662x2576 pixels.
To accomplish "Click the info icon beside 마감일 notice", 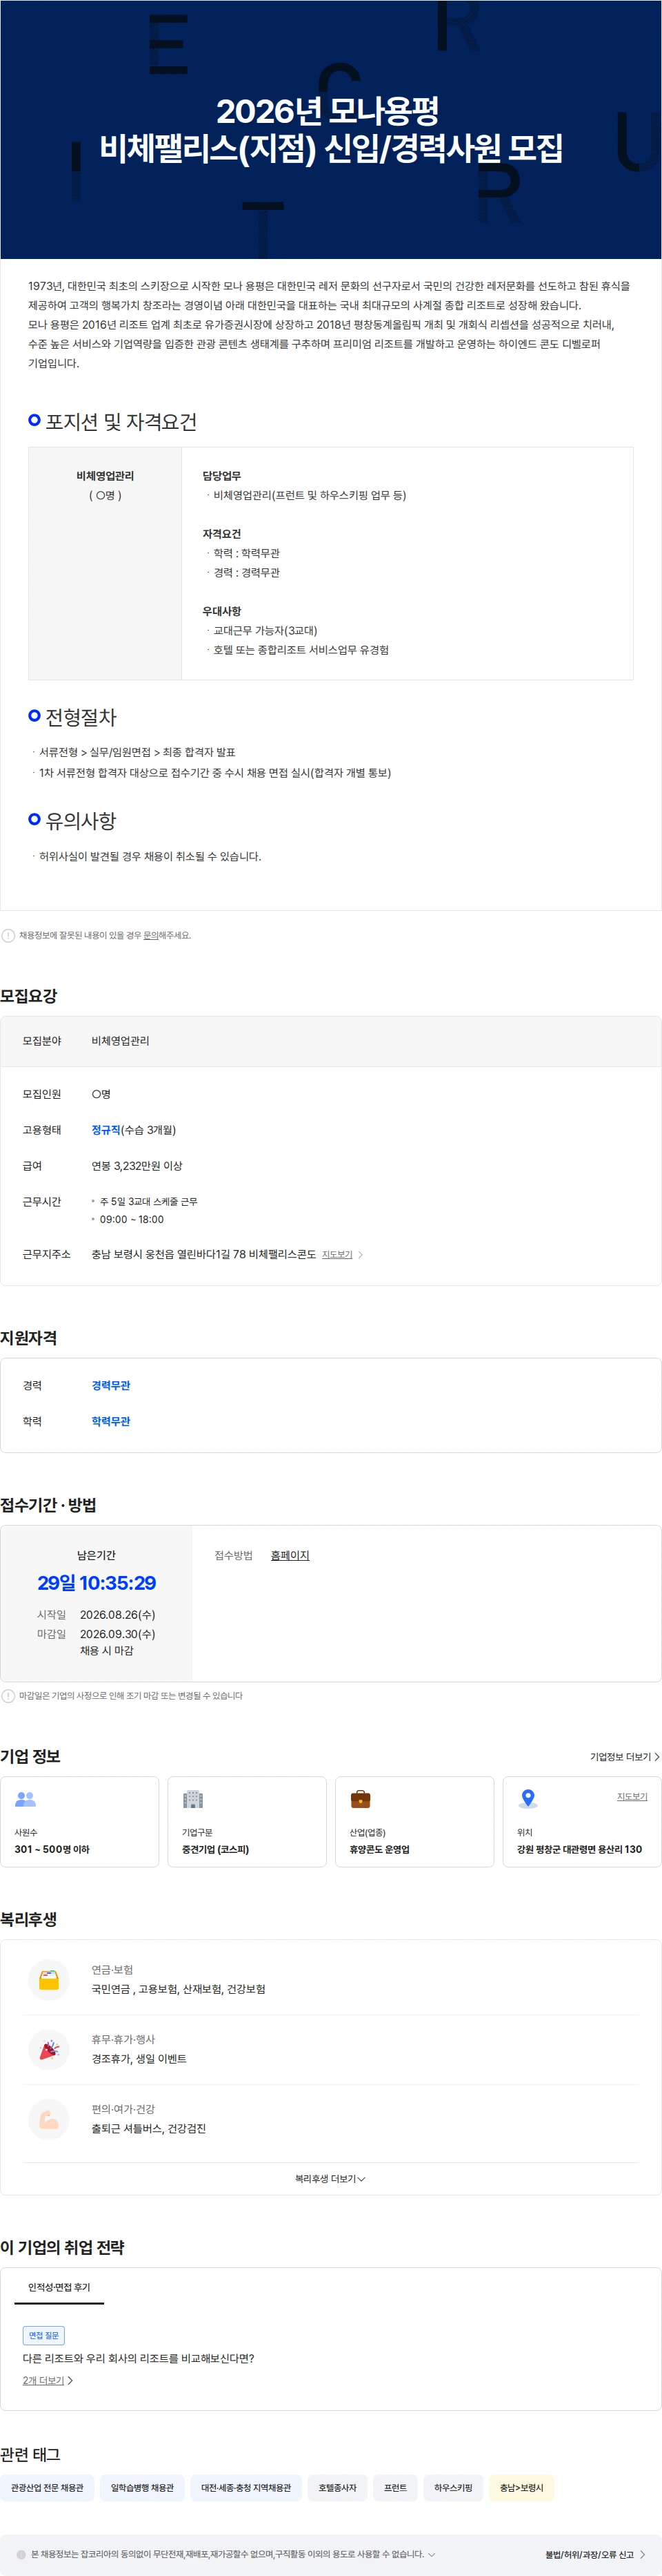I will tap(8, 1695).
